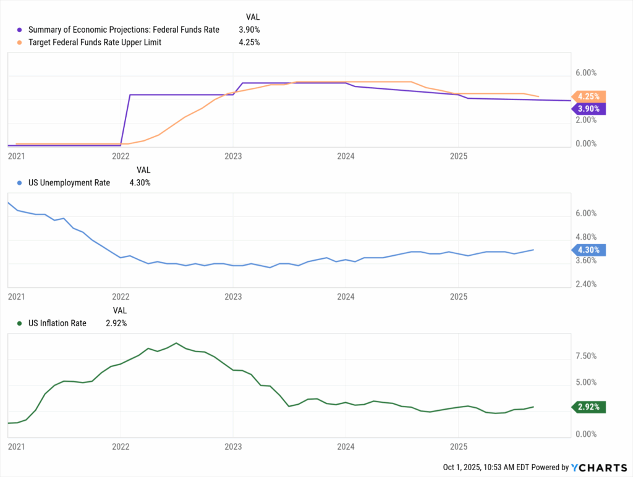Click the green US Inflation Rate legend dot
This screenshot has width=633, height=477.
[20, 323]
